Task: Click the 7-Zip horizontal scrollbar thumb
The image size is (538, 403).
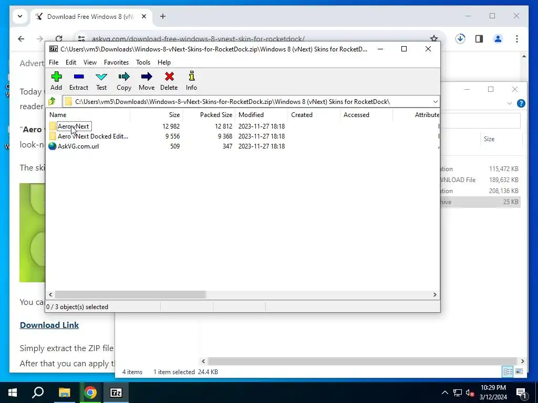Action: (130, 295)
